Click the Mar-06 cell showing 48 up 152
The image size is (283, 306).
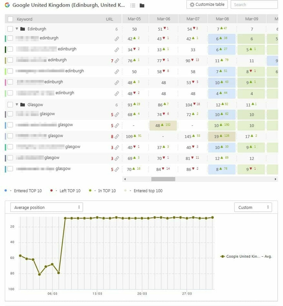point(163,125)
